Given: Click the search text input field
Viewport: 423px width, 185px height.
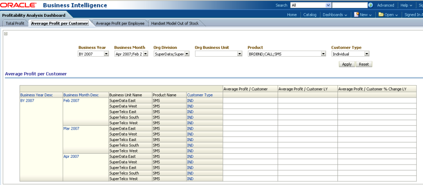Looking at the screenshot, I should click(x=350, y=5).
